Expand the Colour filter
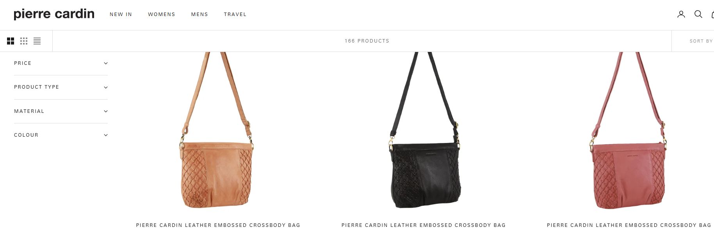Image resolution: width=714 pixels, height=230 pixels. pos(61,135)
